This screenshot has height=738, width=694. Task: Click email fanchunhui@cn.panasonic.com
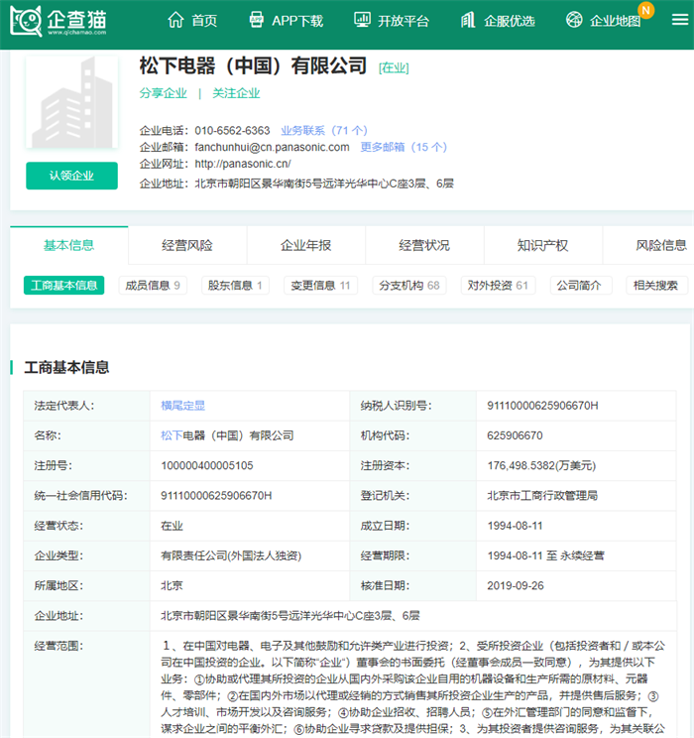point(272,147)
